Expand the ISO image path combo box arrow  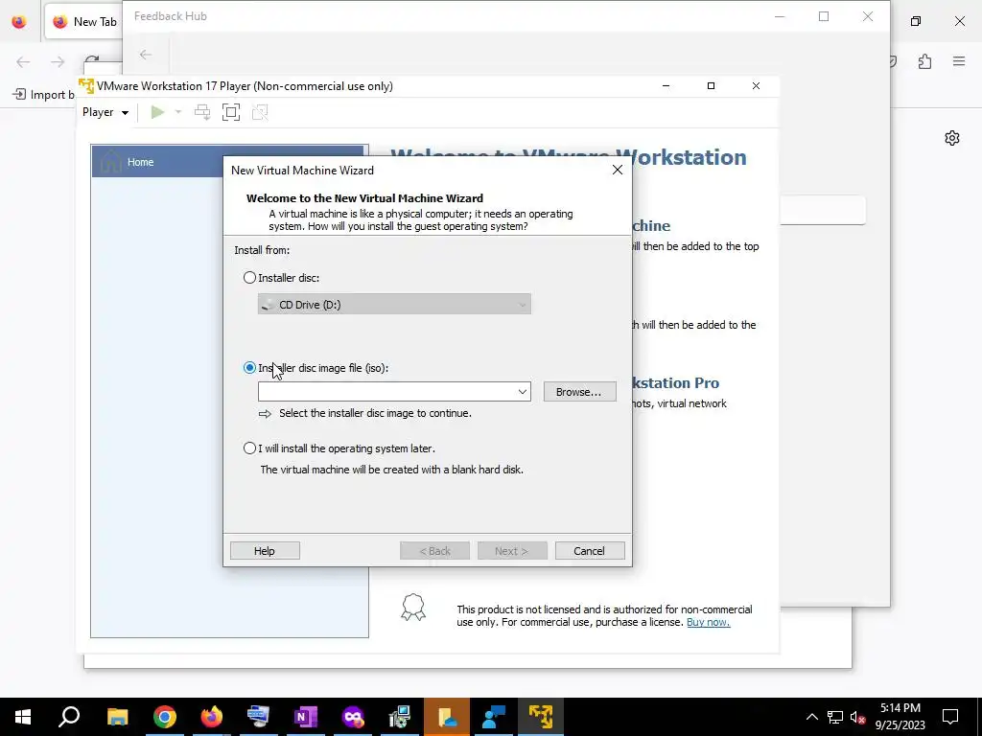[522, 392]
